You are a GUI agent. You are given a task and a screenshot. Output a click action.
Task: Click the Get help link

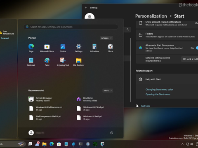[x=146, y=106]
